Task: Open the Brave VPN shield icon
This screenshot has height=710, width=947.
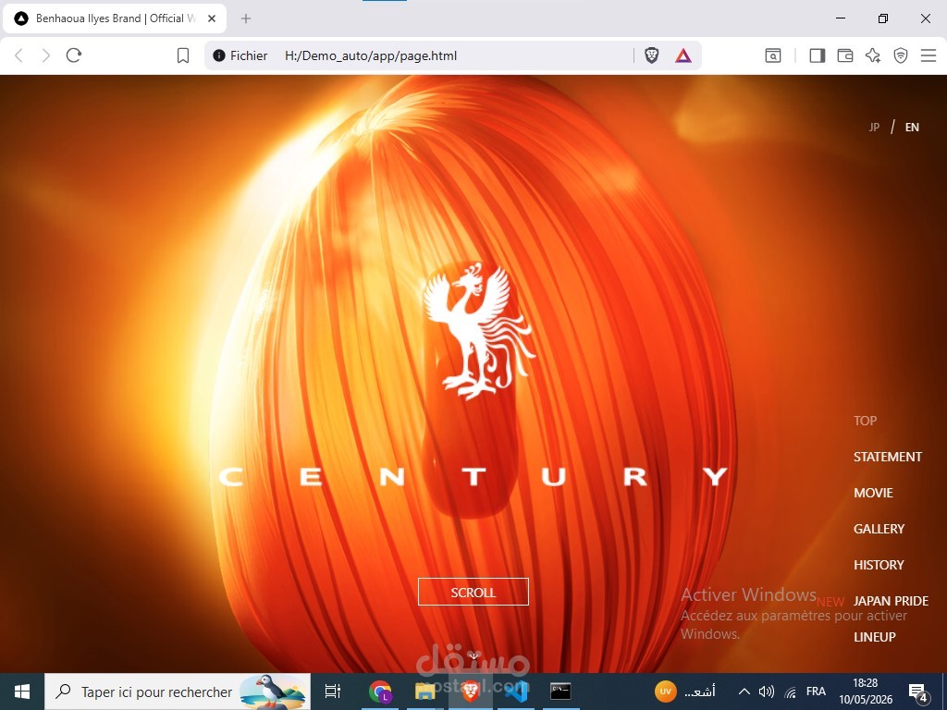Action: tap(901, 55)
